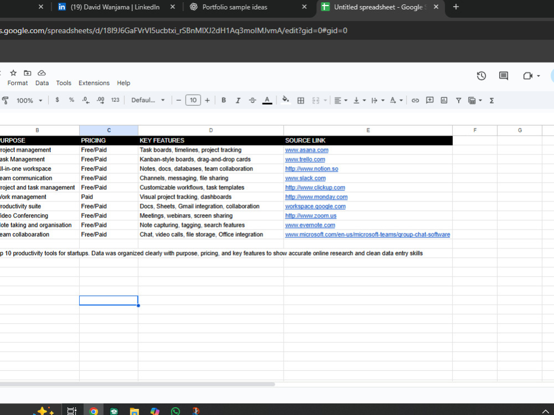Insert comment toolbar icon

(x=430, y=101)
